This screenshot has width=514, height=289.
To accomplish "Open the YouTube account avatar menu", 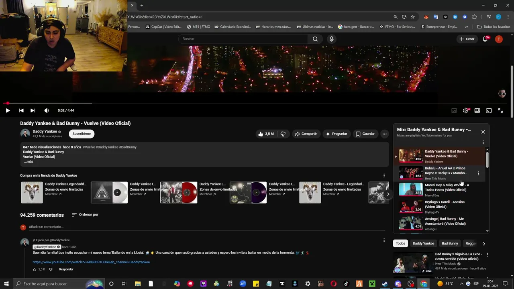I will pos(499,39).
